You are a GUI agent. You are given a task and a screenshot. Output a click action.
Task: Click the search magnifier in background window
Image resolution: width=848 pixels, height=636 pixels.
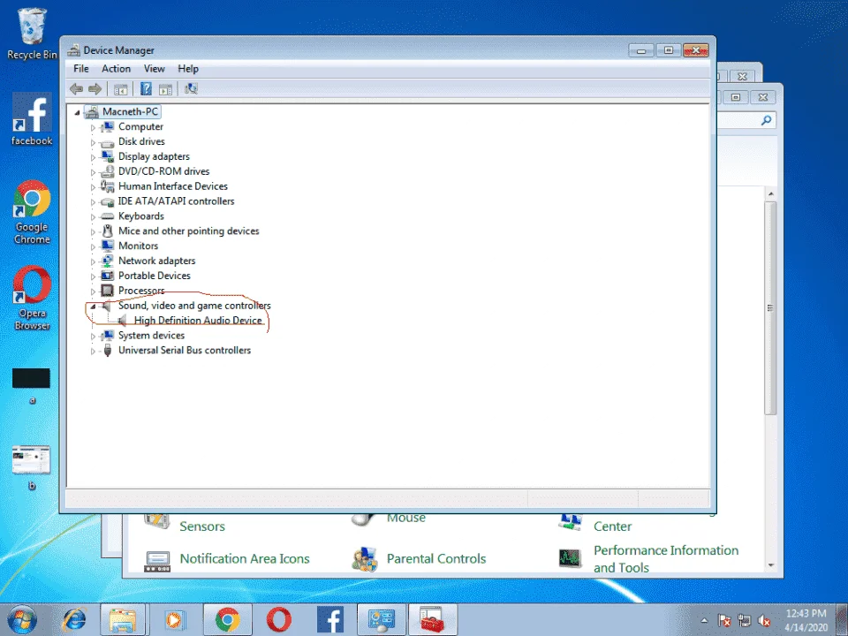coord(767,120)
